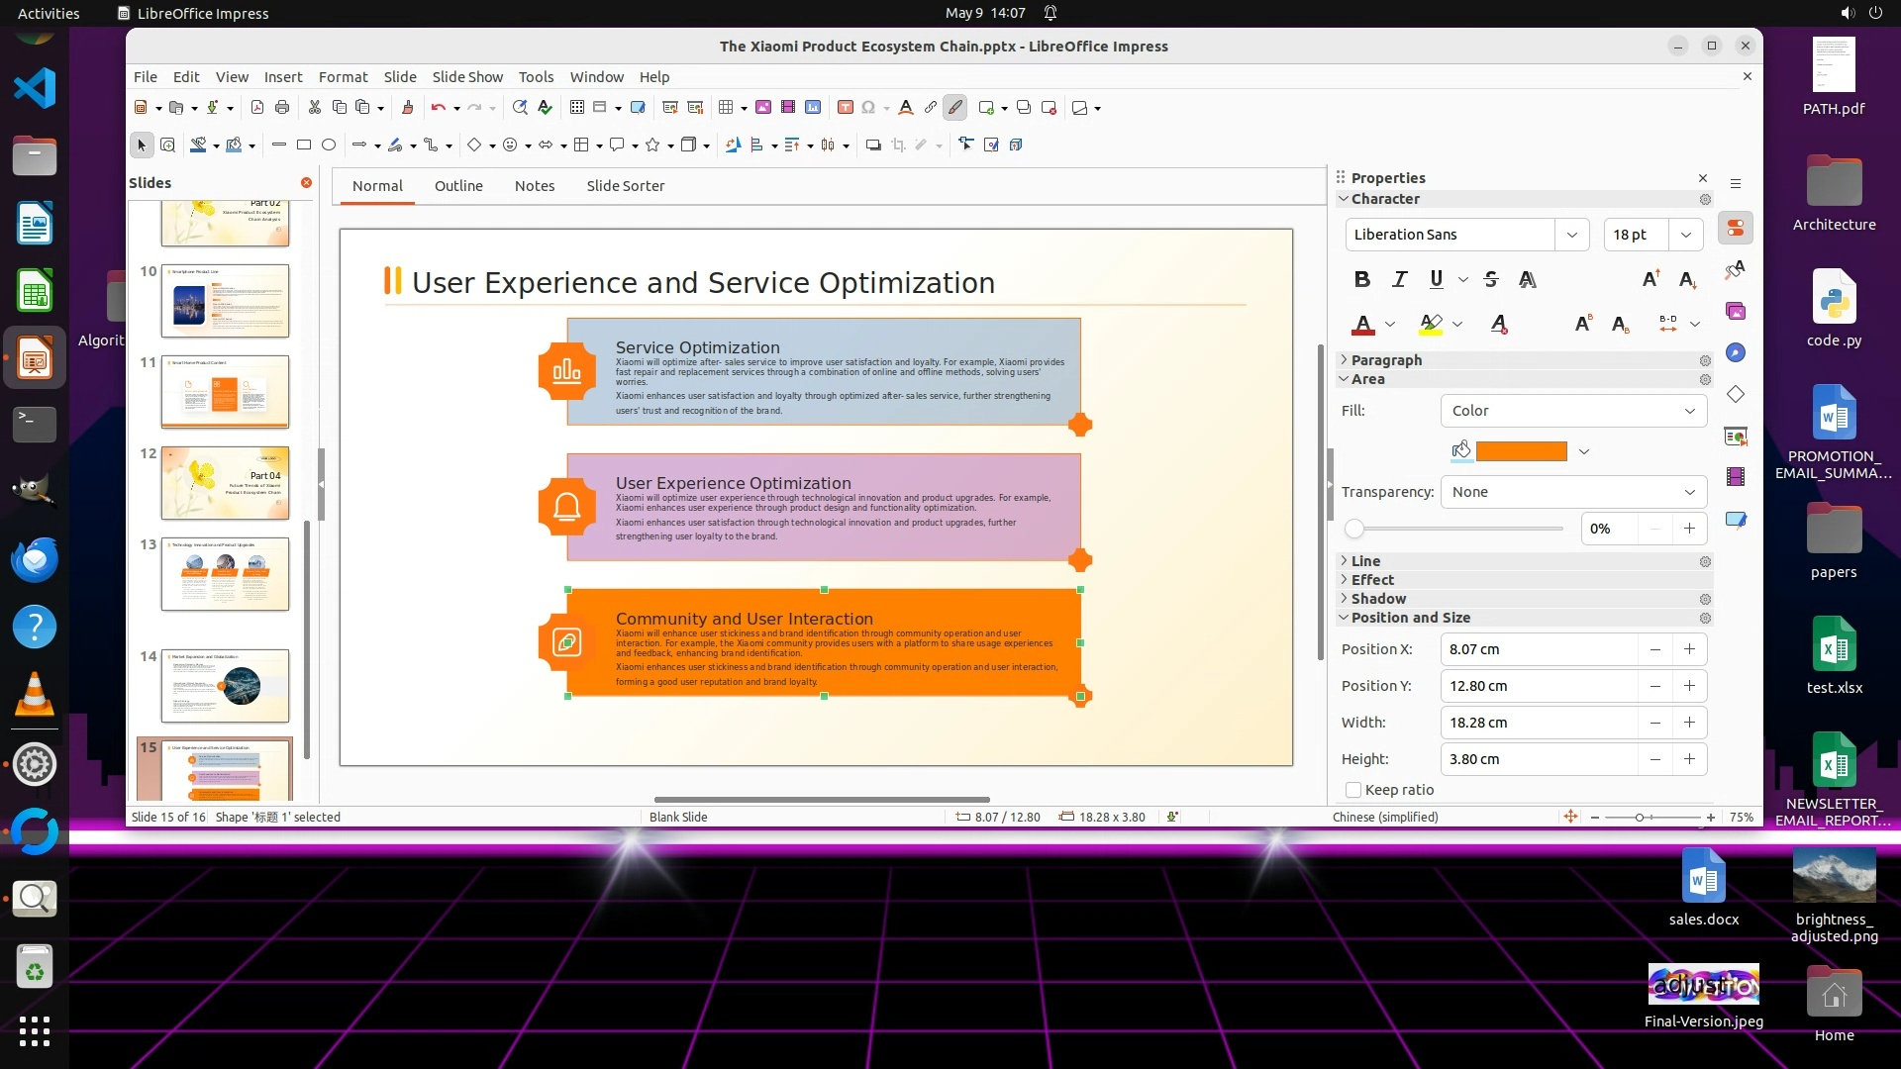Screen dimensions: 1901x1069
Task: Open the Slide Show menu
Action: (466, 77)
